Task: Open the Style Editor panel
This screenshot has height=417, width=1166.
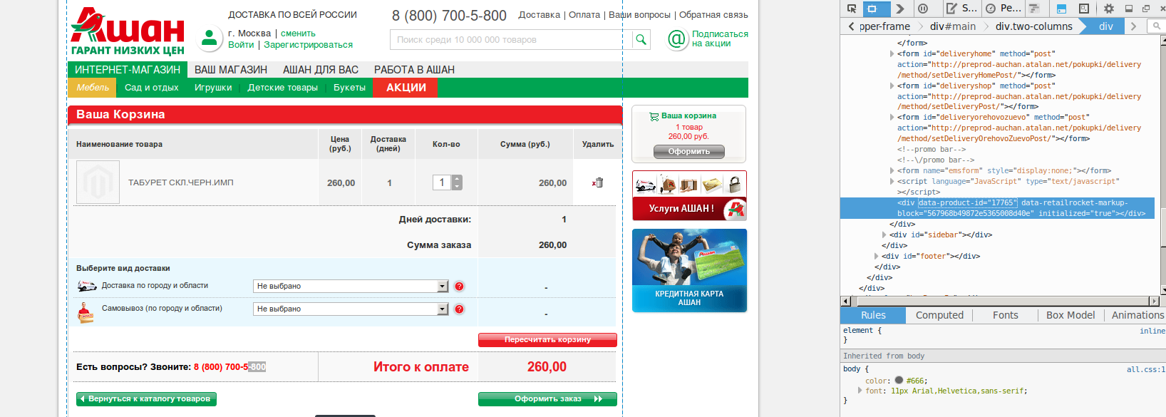Action: (x=961, y=9)
